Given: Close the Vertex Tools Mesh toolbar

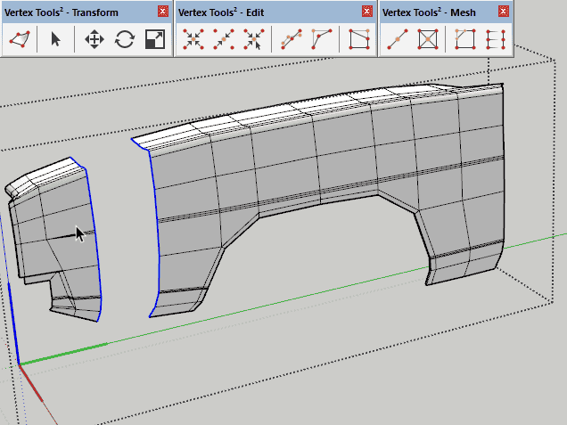Looking at the screenshot, I should point(504,12).
